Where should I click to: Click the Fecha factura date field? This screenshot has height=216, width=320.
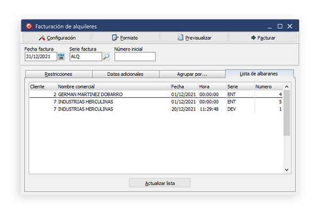coord(41,57)
